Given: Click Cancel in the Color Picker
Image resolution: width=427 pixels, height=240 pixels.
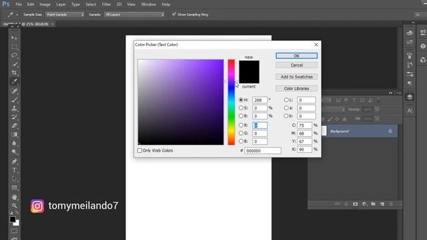Looking at the screenshot, I should tap(296, 65).
